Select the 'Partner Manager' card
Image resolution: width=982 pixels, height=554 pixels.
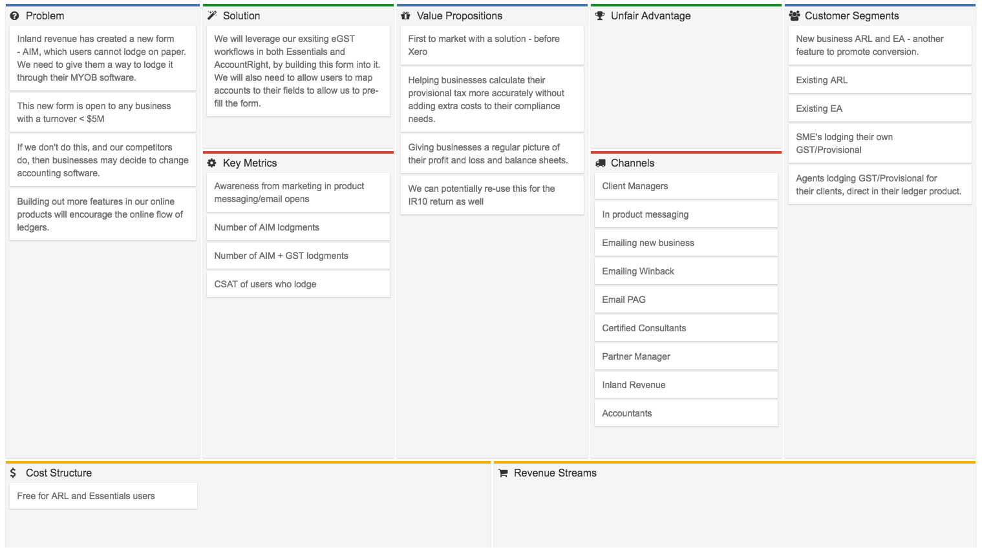[x=686, y=356]
